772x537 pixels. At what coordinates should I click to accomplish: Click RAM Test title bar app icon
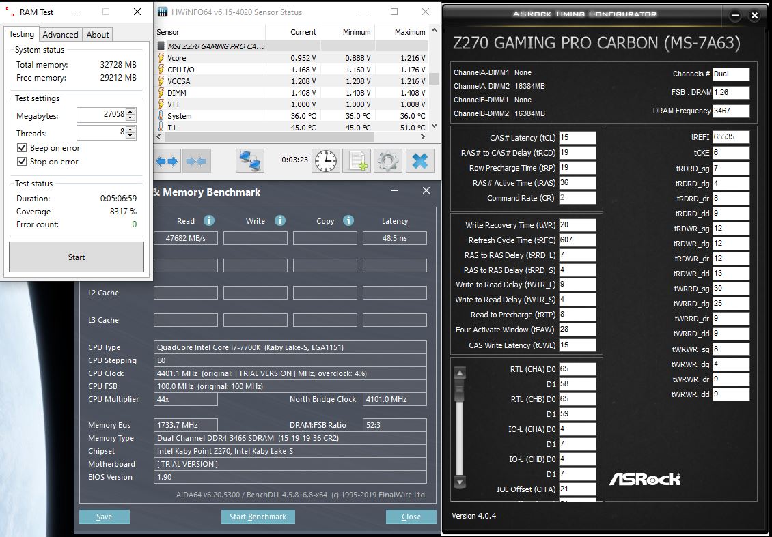click(x=10, y=12)
